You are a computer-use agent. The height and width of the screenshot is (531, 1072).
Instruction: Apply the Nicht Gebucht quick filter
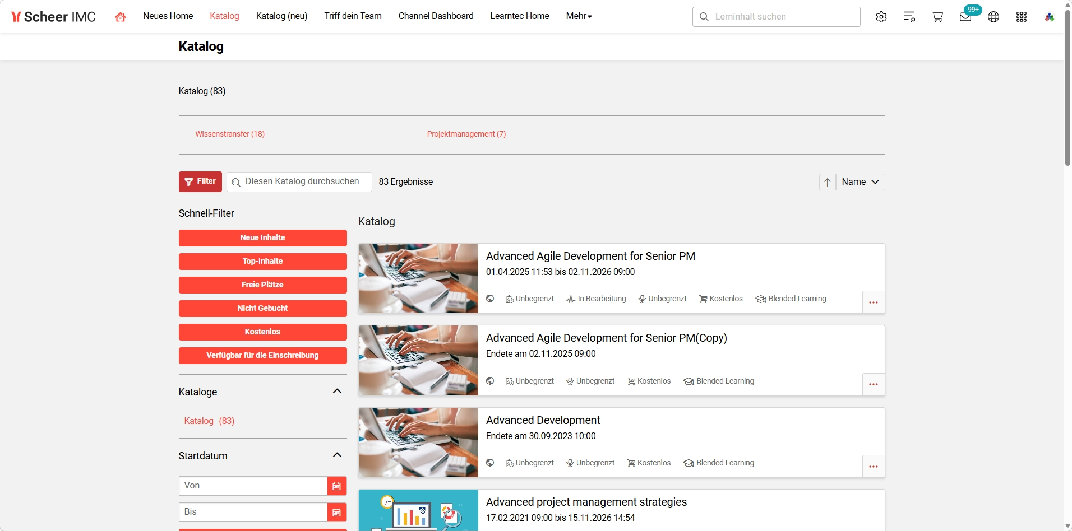[x=263, y=309]
